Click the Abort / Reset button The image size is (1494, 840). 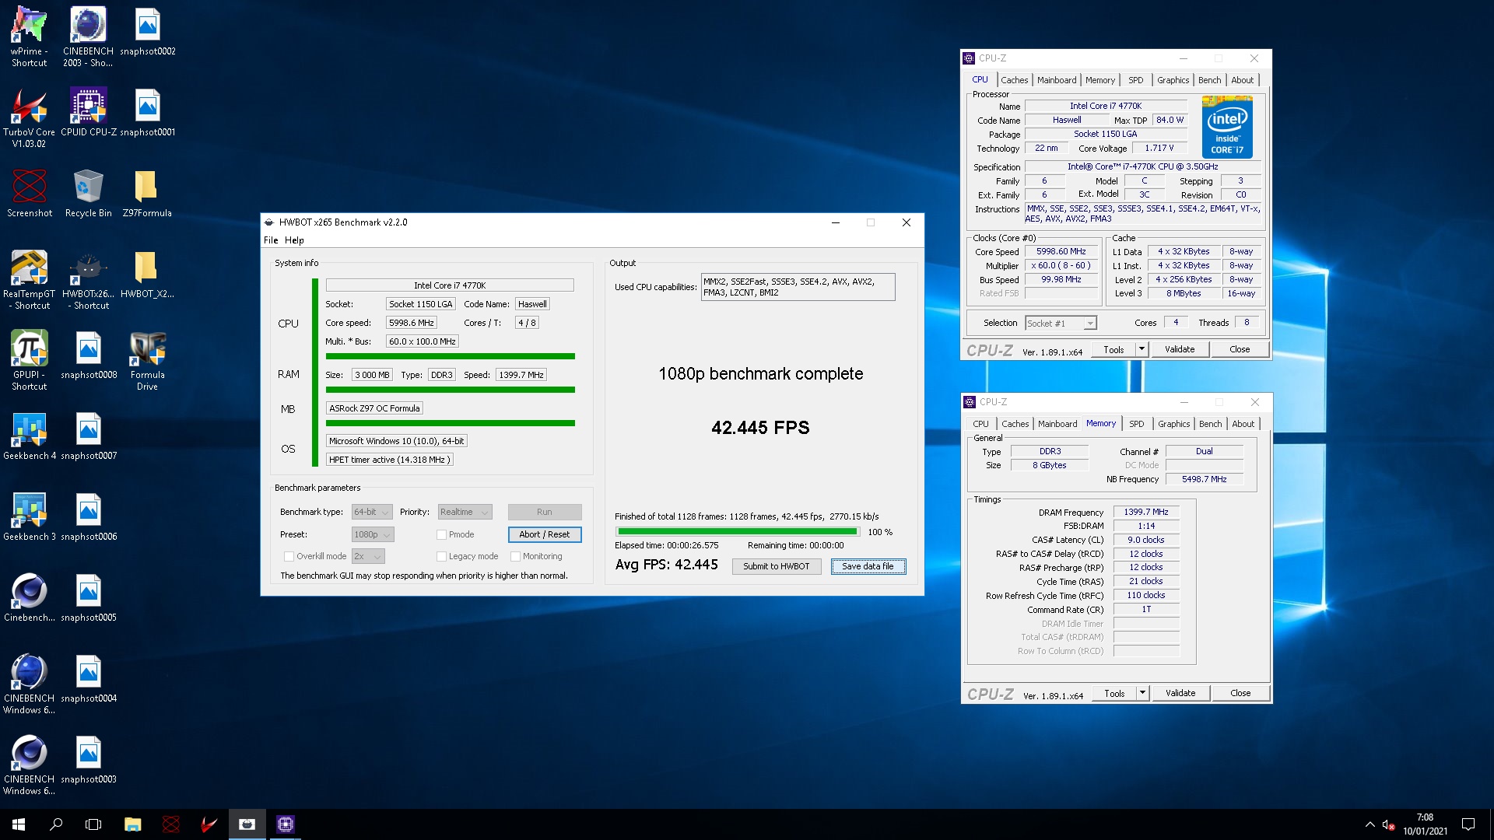click(545, 534)
